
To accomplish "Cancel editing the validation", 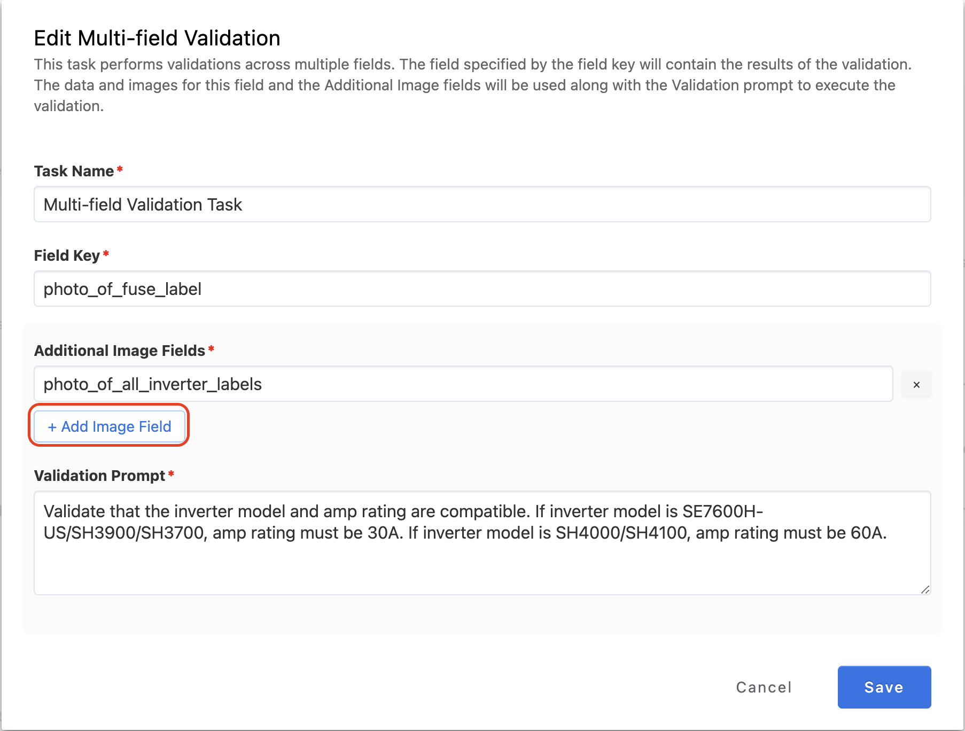I will tap(764, 687).
